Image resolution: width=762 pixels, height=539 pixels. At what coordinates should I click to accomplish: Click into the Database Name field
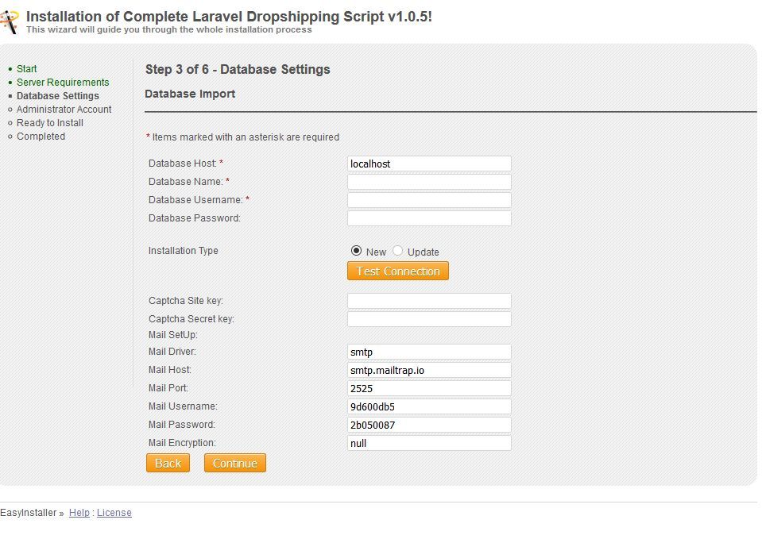[x=429, y=182]
